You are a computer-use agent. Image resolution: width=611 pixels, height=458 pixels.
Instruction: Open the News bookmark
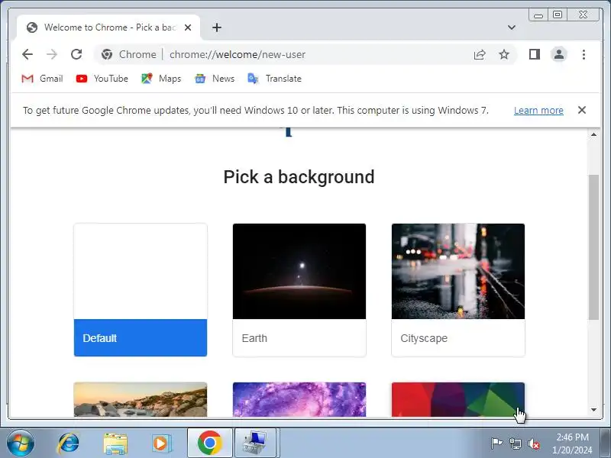(215, 79)
